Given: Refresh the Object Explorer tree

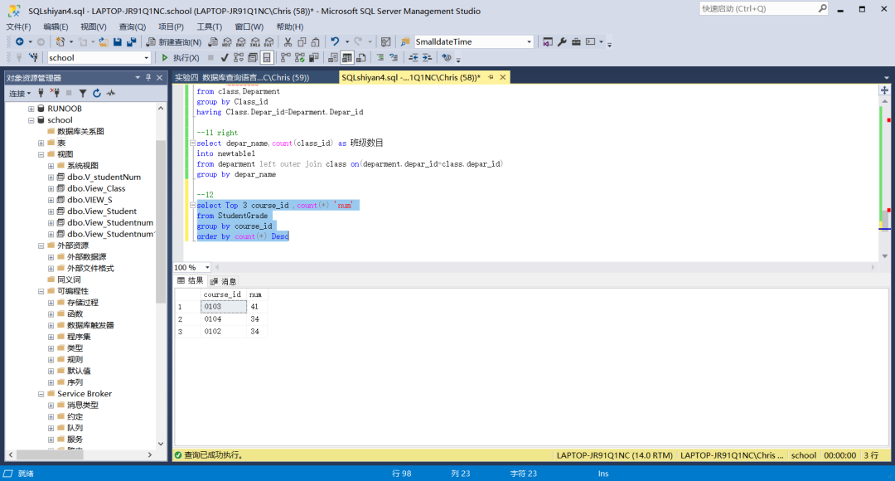Looking at the screenshot, I should (97, 93).
